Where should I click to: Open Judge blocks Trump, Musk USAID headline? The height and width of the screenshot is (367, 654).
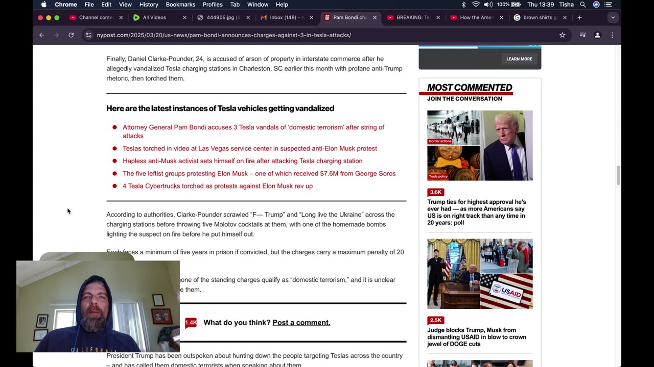tap(477, 337)
